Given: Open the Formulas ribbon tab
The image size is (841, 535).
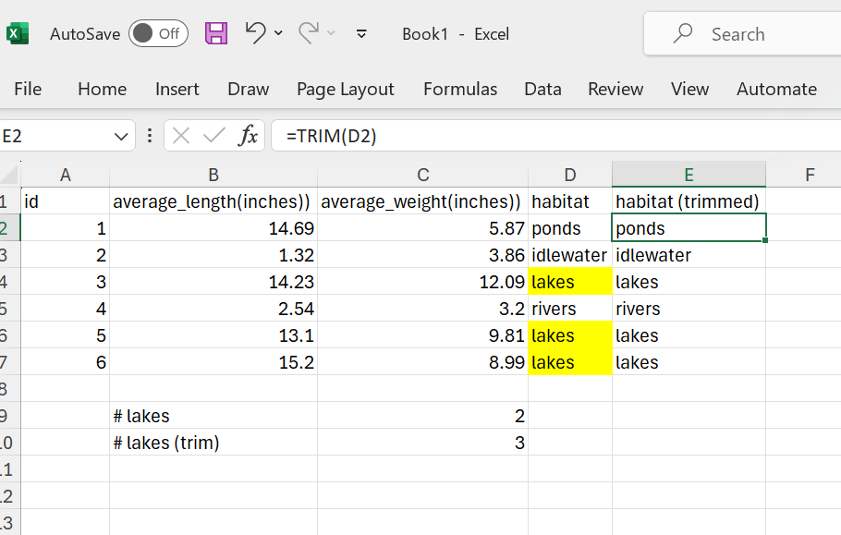Looking at the screenshot, I should (x=460, y=89).
